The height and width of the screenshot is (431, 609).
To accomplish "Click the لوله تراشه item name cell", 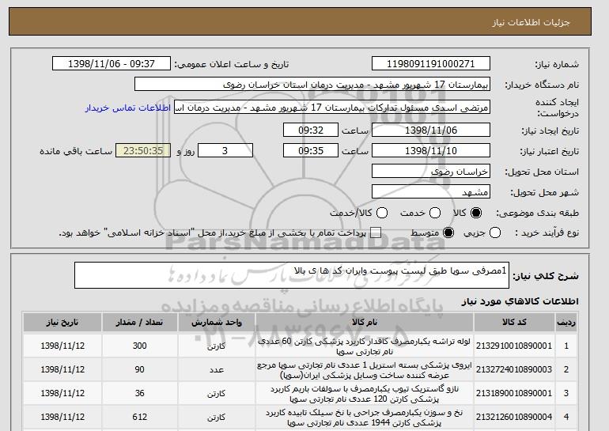I will [365, 346].
